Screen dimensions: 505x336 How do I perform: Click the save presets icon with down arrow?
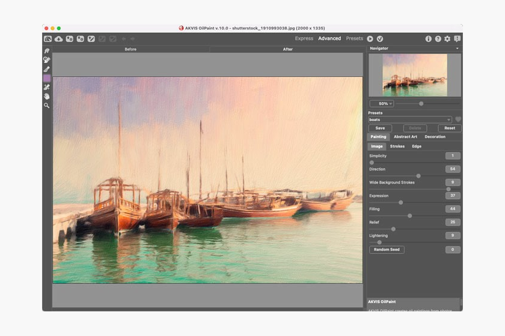coord(80,39)
